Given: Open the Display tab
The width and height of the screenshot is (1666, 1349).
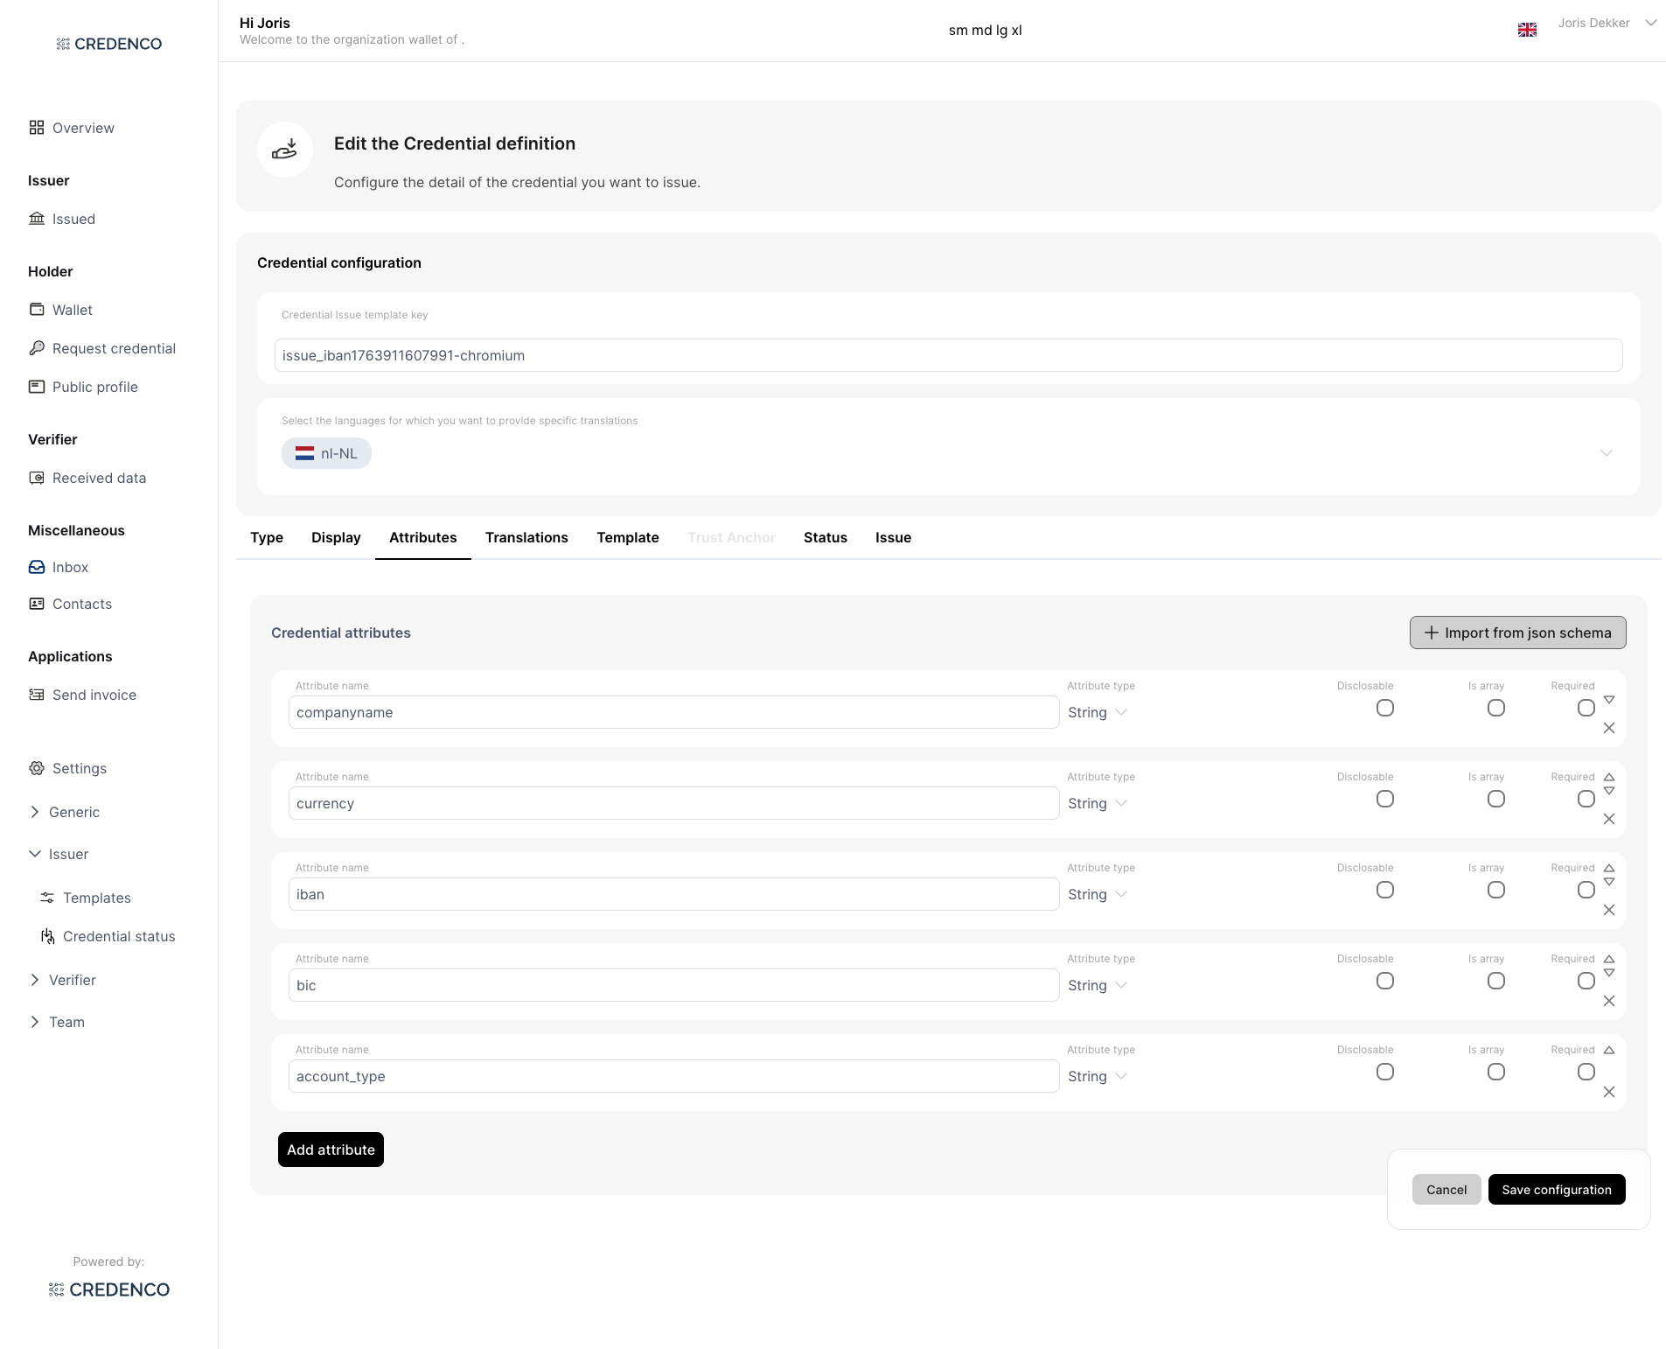Looking at the screenshot, I should coord(336,537).
